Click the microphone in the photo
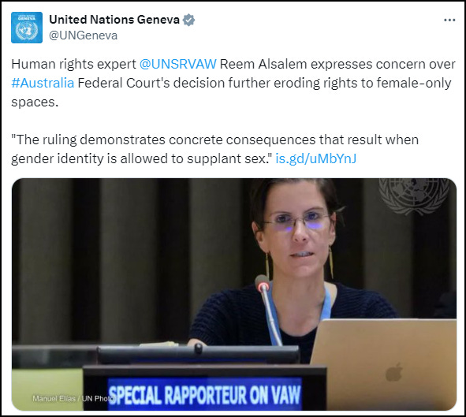 click(268, 309)
